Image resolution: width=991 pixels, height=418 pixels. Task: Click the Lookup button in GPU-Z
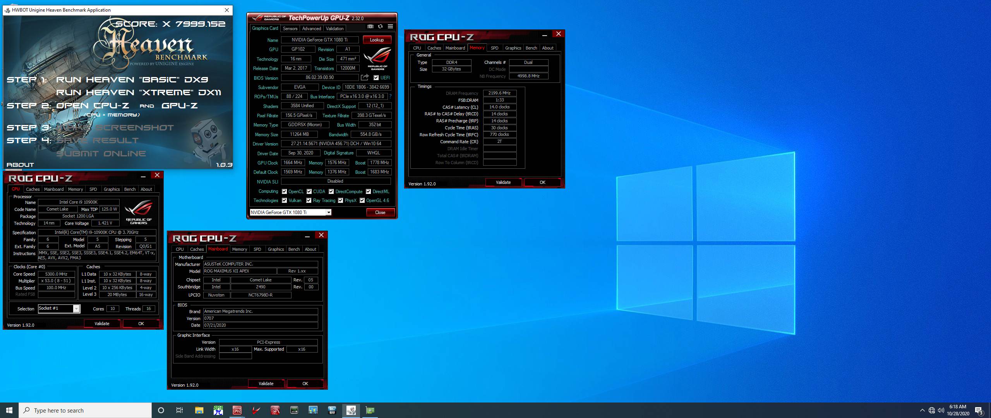coord(377,40)
